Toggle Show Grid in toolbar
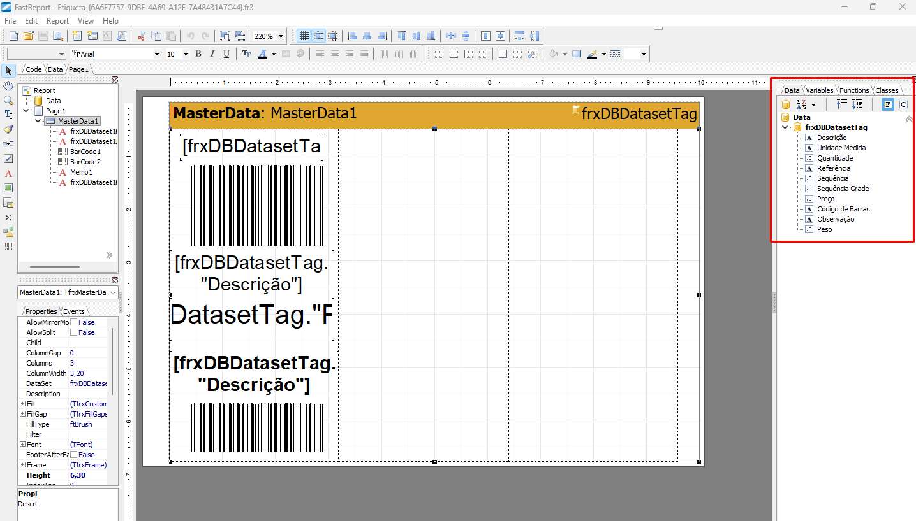The height and width of the screenshot is (521, 916). click(304, 36)
